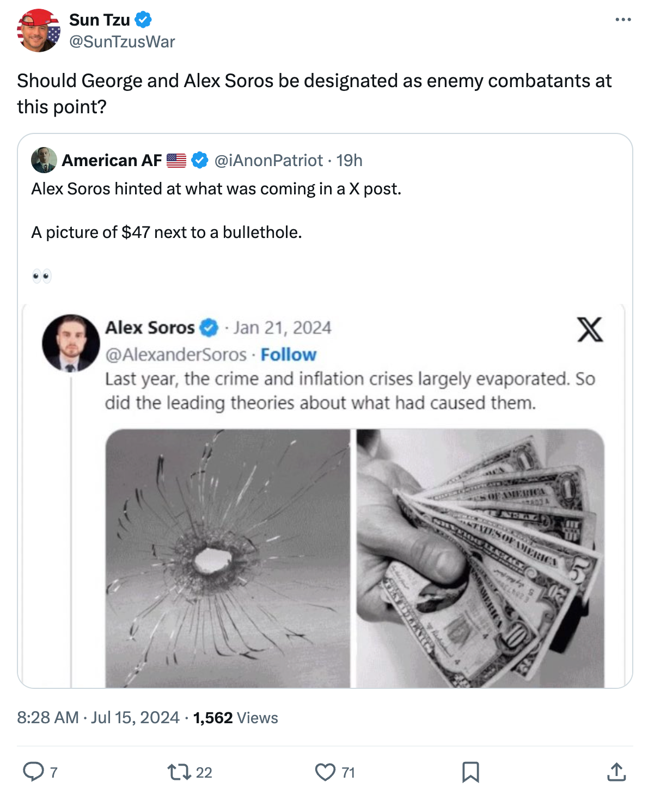The width and height of the screenshot is (648, 794).
Task: Click the reply speech bubble icon
Action: pyautogui.click(x=33, y=772)
